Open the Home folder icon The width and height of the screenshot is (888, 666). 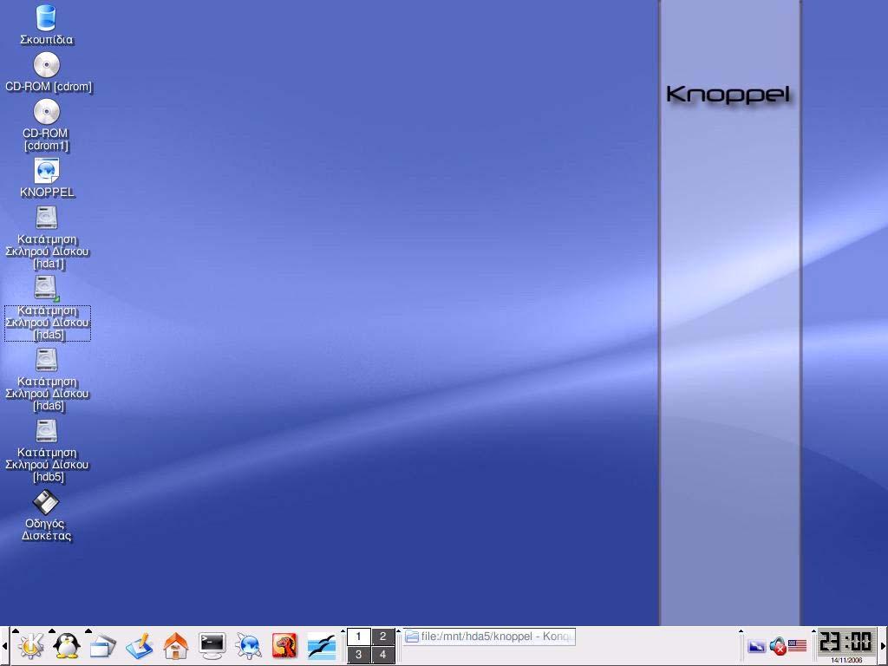175,646
